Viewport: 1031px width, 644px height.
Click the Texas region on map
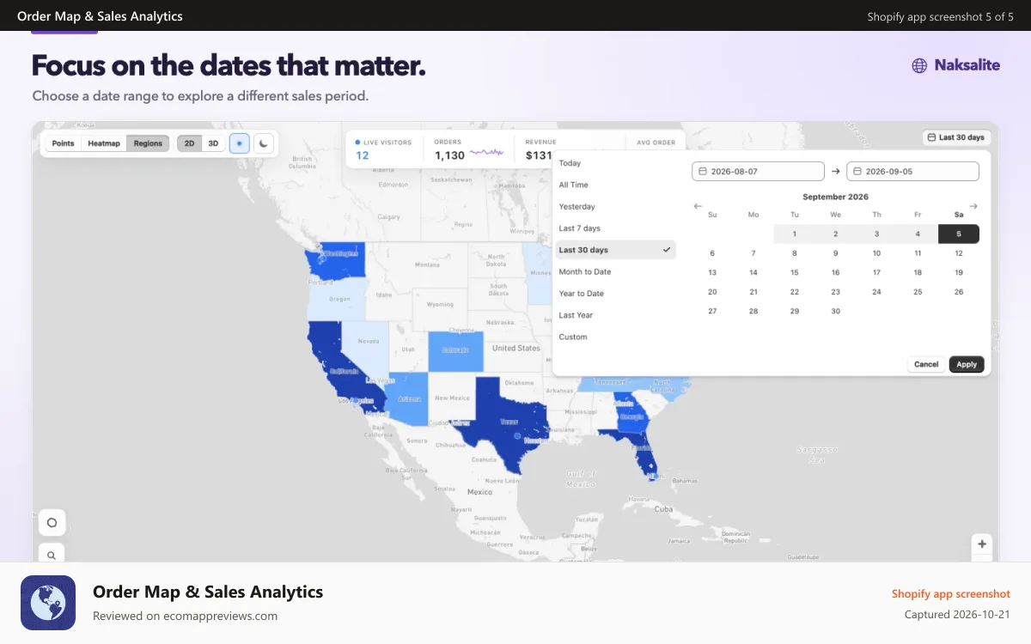[507, 421]
